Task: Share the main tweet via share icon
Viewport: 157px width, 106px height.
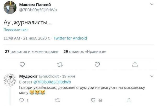Action: (135, 64)
